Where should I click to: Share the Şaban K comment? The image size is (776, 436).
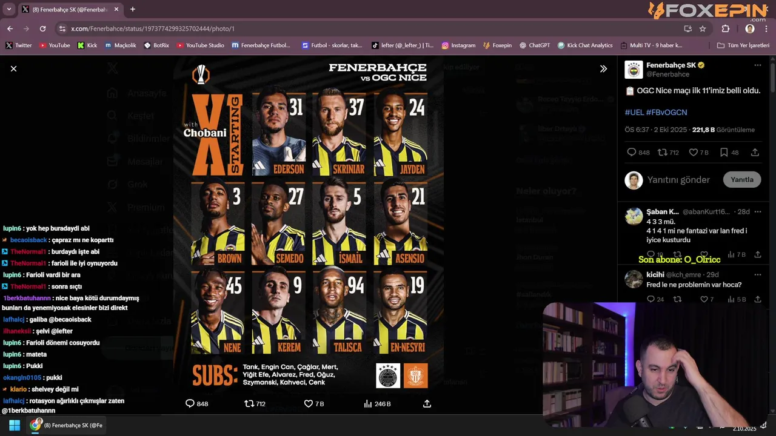757,255
